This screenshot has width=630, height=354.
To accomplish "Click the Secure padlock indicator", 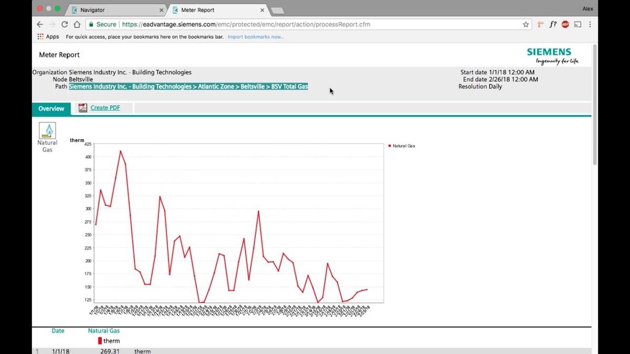I will point(102,24).
